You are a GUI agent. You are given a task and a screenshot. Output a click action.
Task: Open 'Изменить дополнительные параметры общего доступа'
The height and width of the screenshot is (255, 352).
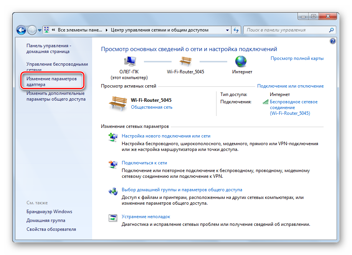(56, 96)
